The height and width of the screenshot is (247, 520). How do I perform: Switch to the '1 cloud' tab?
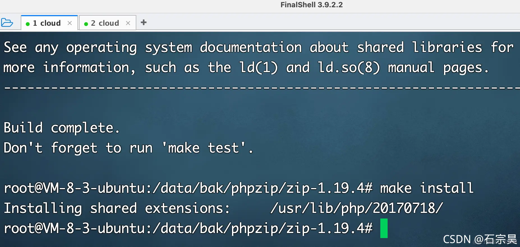click(49, 23)
